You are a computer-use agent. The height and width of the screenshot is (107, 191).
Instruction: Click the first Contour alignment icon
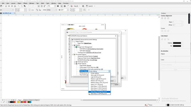click(162, 18)
